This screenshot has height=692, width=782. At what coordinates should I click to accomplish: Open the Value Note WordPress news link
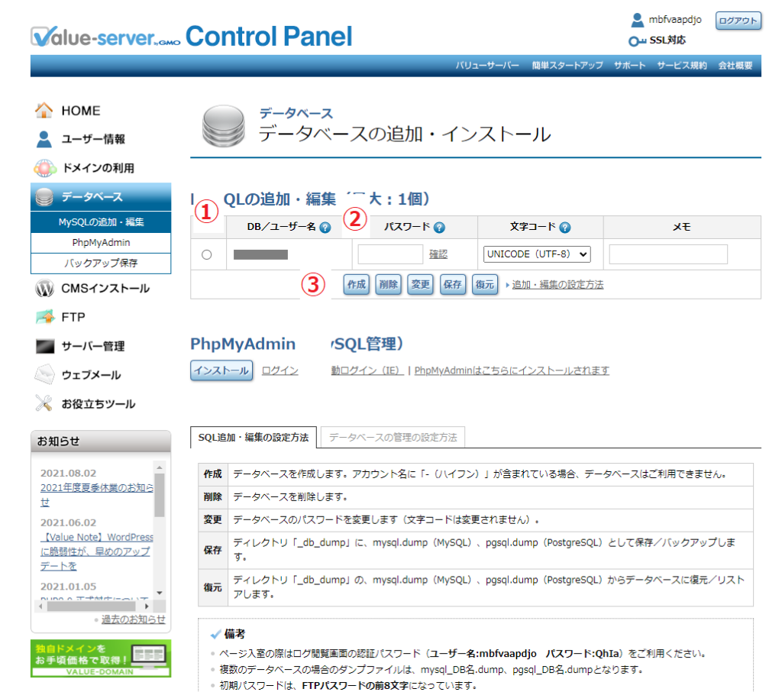97,551
